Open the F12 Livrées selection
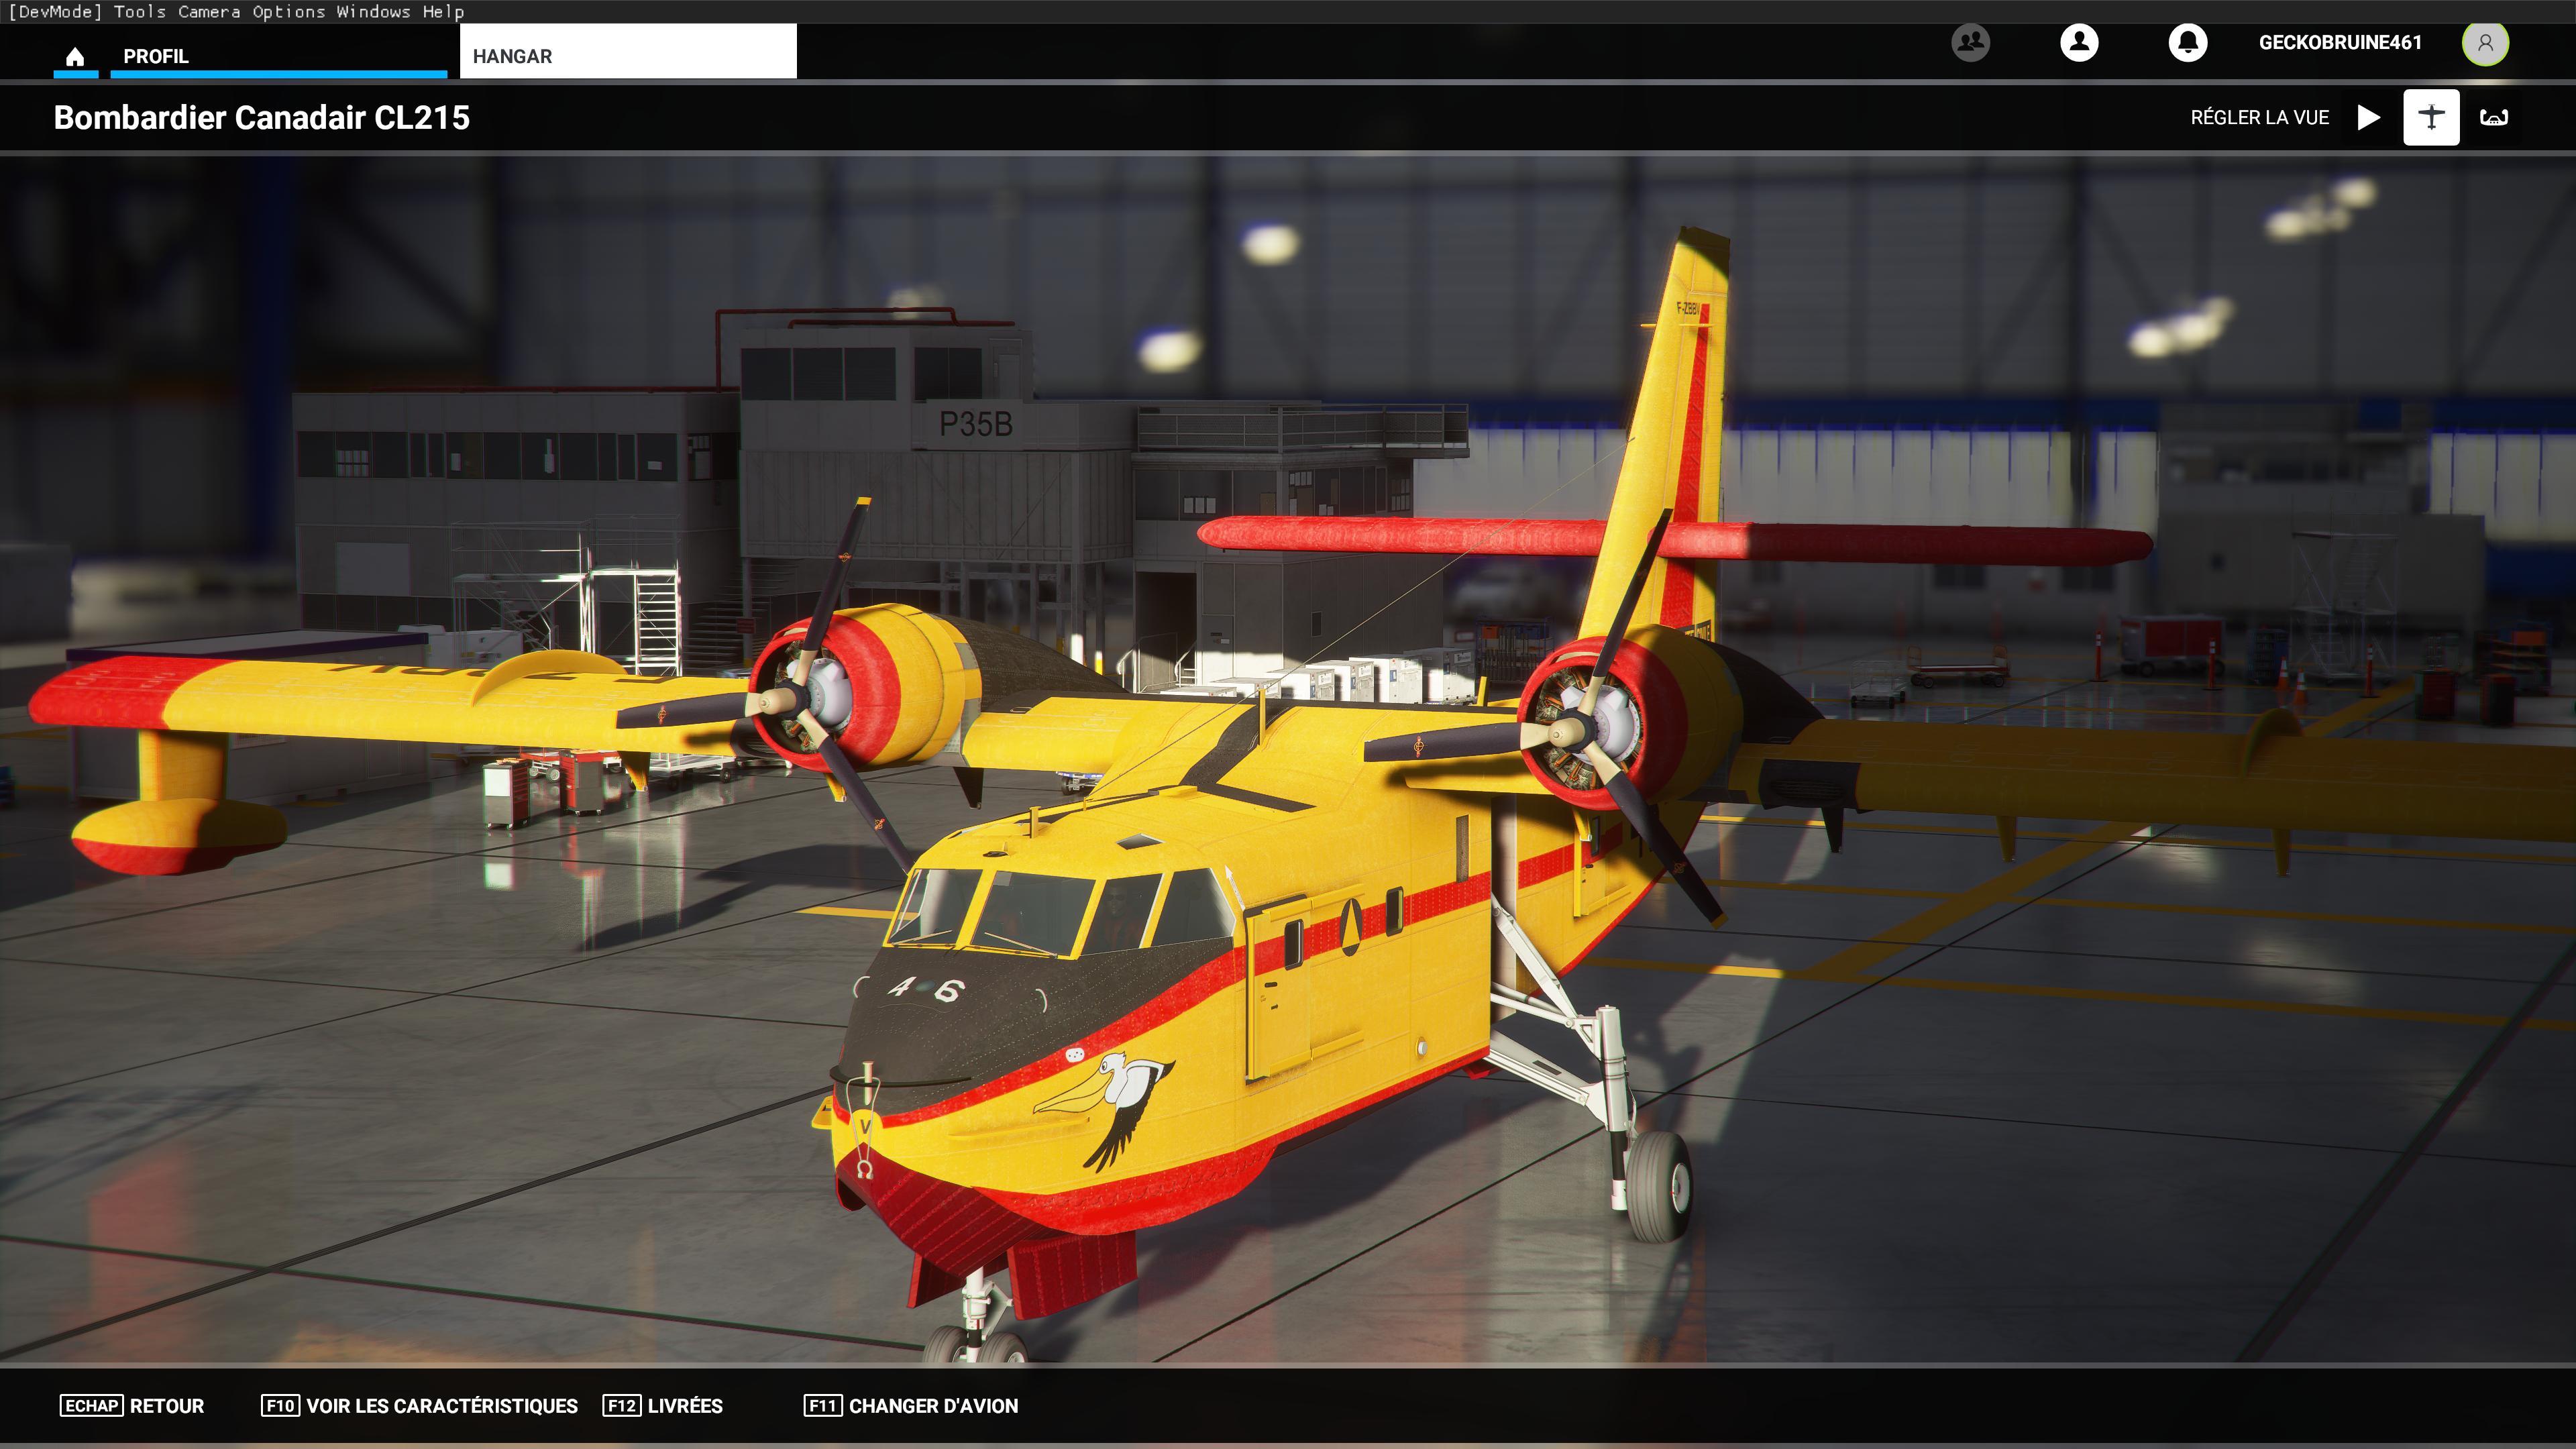2576x1449 pixels. click(x=663, y=1405)
